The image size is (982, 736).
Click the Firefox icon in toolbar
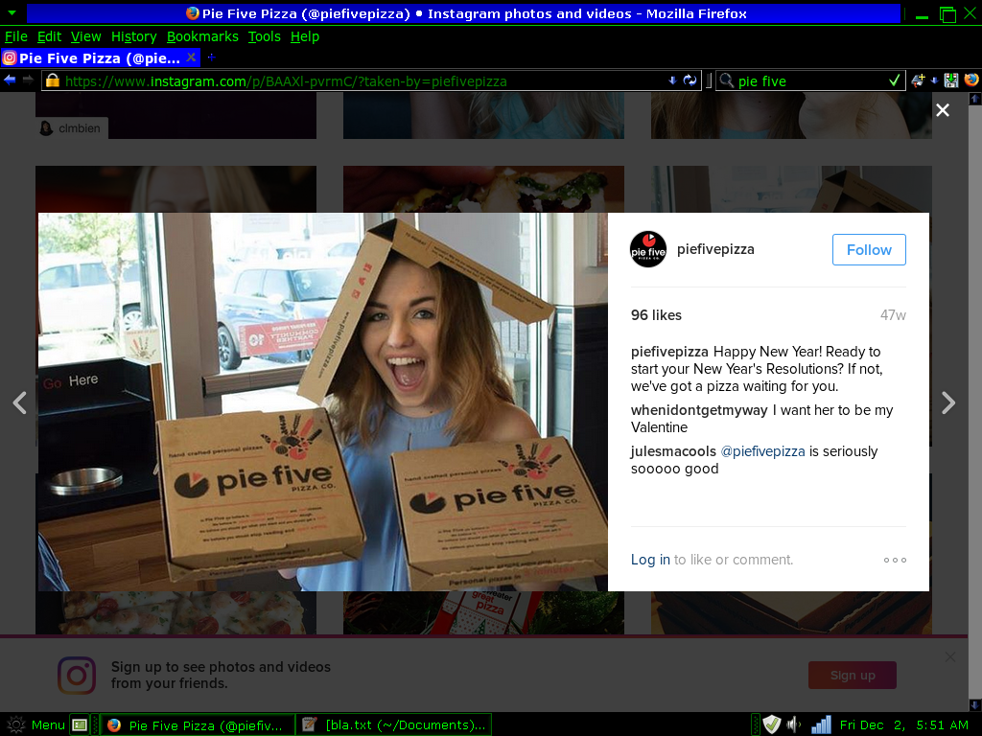coord(970,80)
